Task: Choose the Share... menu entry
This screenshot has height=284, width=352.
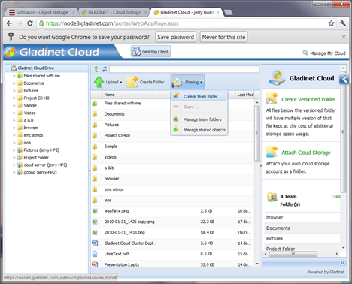Action: click(x=199, y=107)
